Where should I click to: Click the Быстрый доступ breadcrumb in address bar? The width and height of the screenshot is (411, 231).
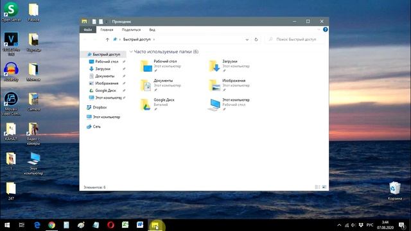(x=137, y=39)
